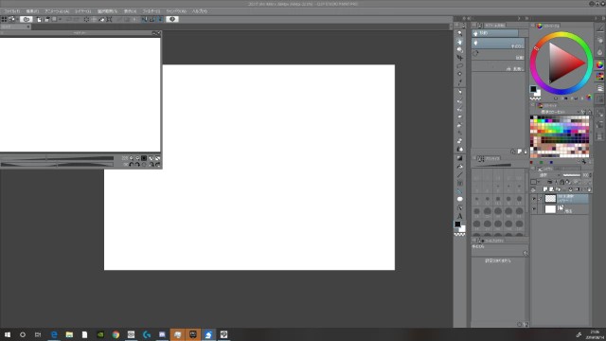
Task: Open Chrome from taskbar
Action: click(x=116, y=334)
